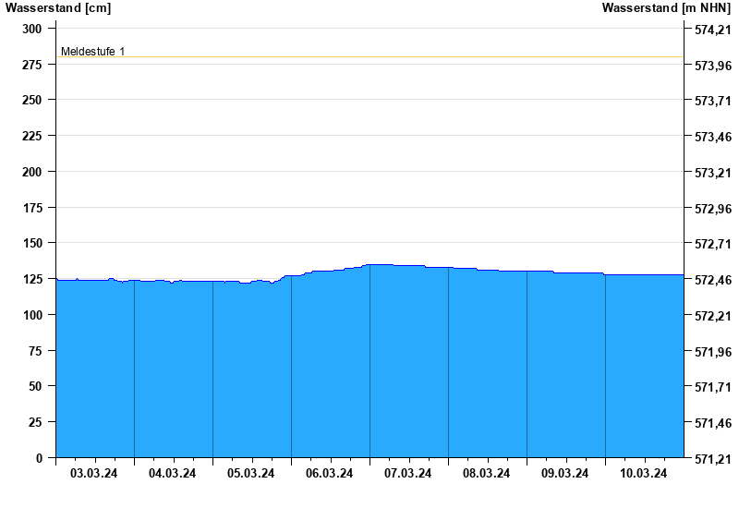Image resolution: width=739 pixels, height=508 pixels.
Task: Select the 571,21 value on right axis
Action: [712, 459]
